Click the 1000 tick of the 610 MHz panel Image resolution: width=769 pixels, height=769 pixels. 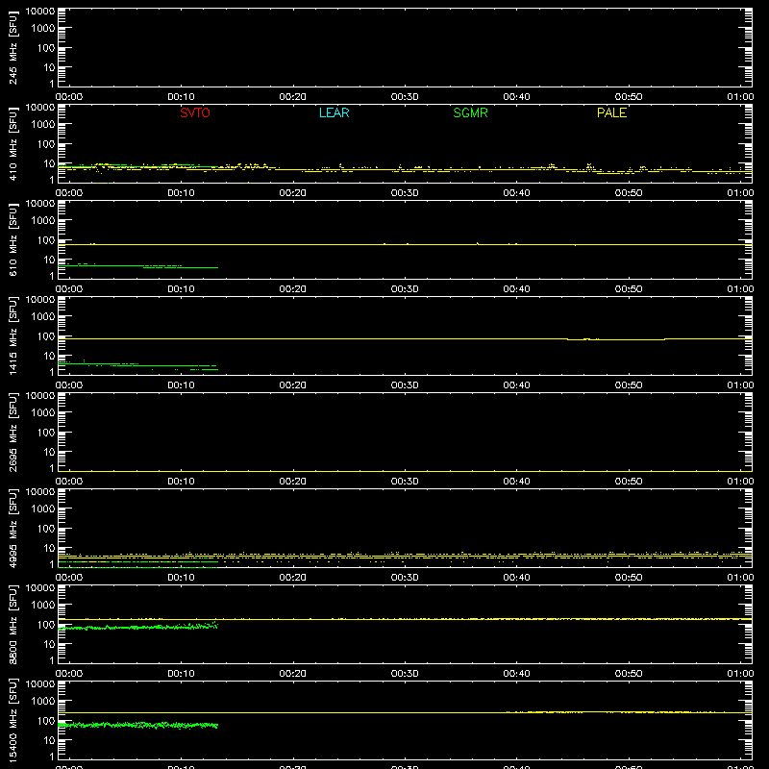click(43, 221)
